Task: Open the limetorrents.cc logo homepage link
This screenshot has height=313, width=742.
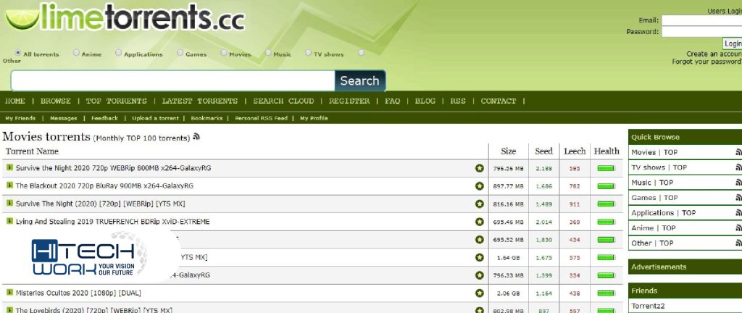Action: pyautogui.click(x=125, y=17)
